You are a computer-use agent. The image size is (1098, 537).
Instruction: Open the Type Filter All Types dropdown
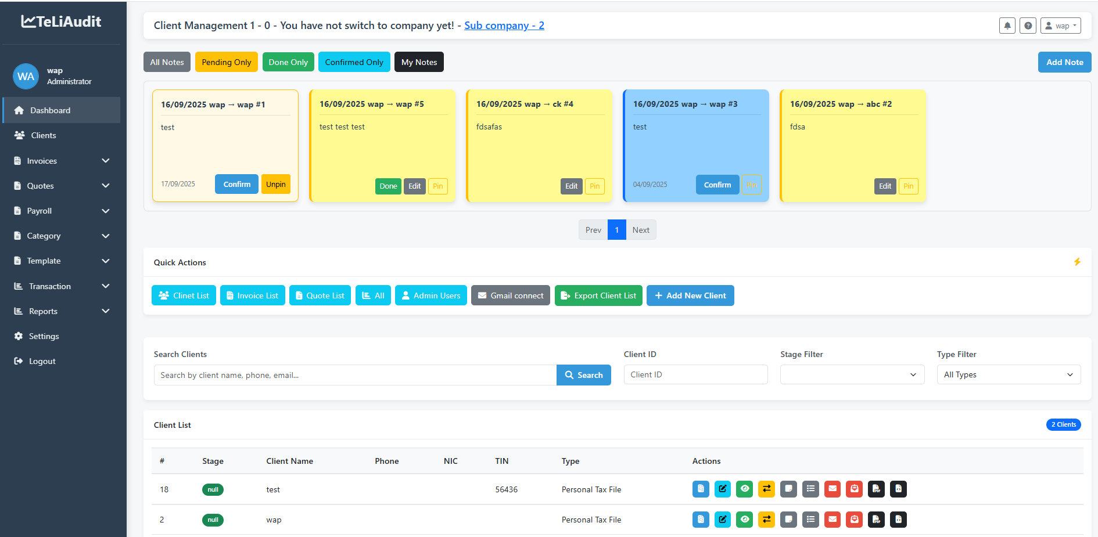click(1009, 374)
